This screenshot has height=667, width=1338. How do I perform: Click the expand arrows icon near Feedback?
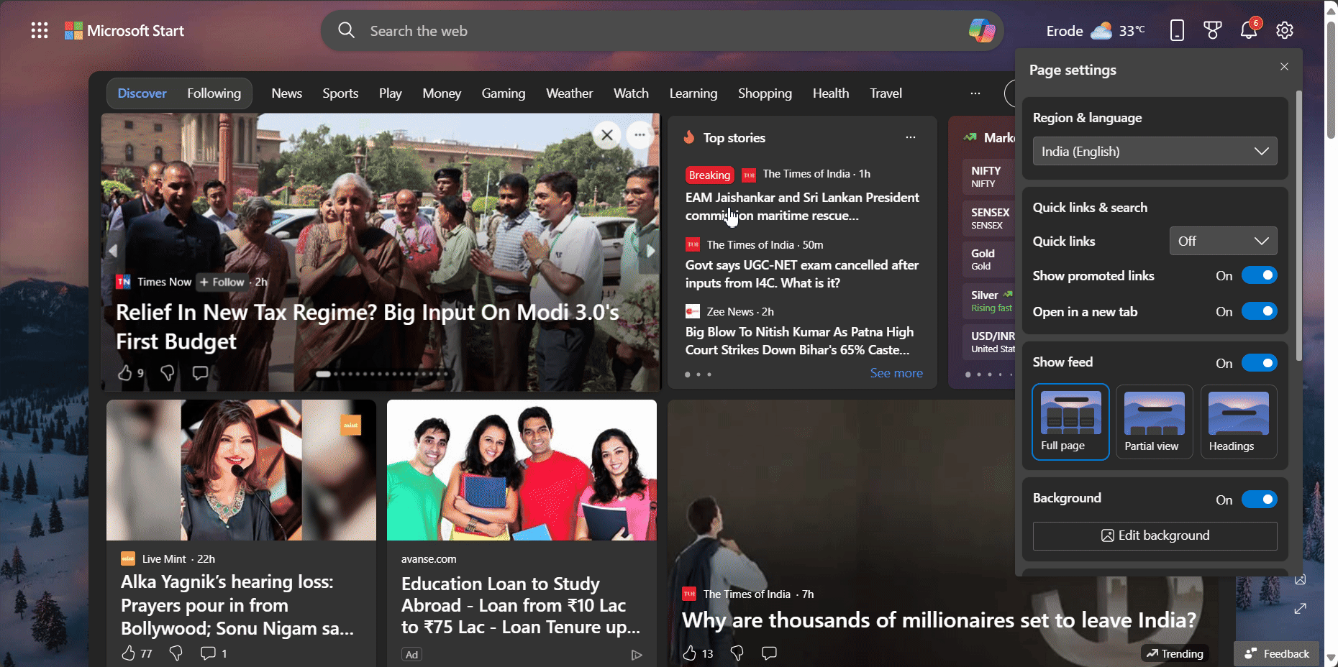click(1300, 609)
